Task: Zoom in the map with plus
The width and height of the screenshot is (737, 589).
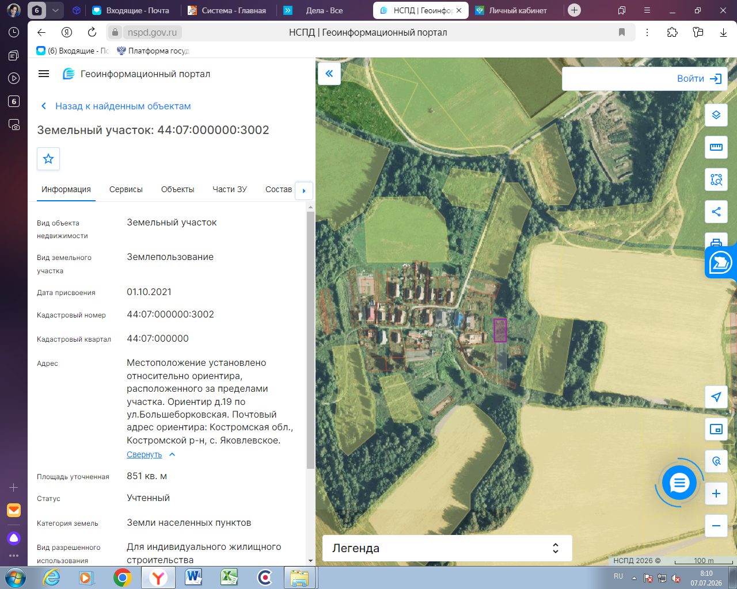Action: [716, 494]
